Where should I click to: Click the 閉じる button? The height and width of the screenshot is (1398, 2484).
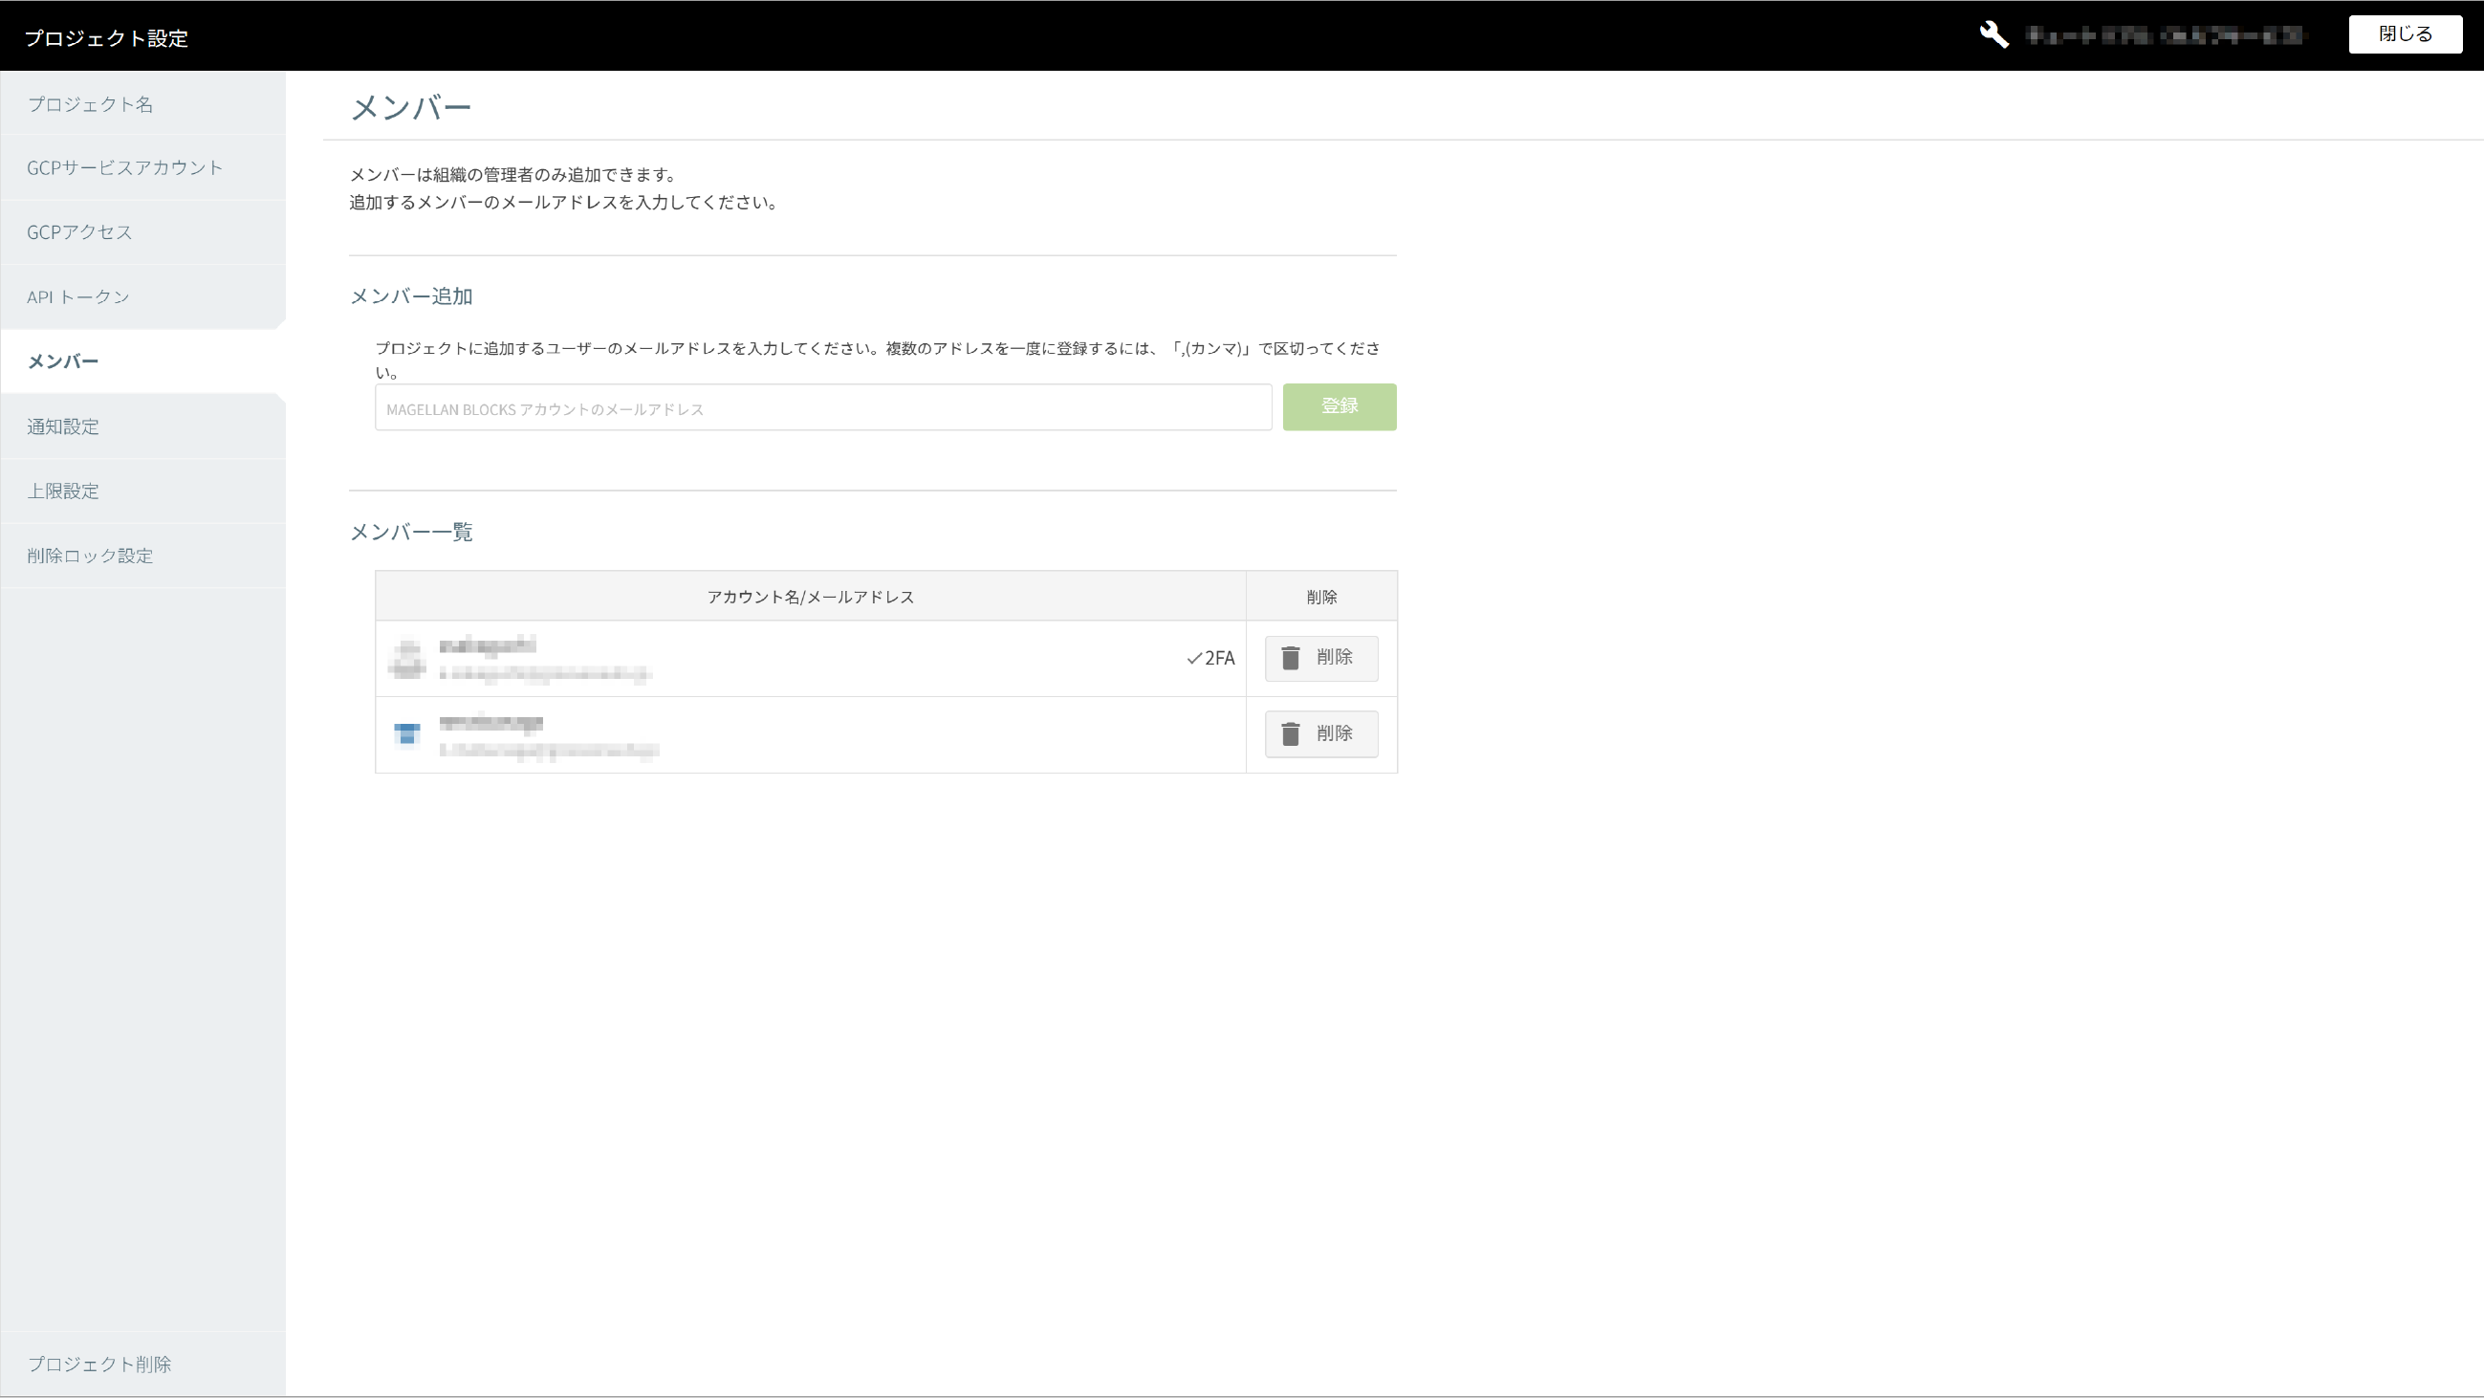pyautogui.click(x=2405, y=34)
